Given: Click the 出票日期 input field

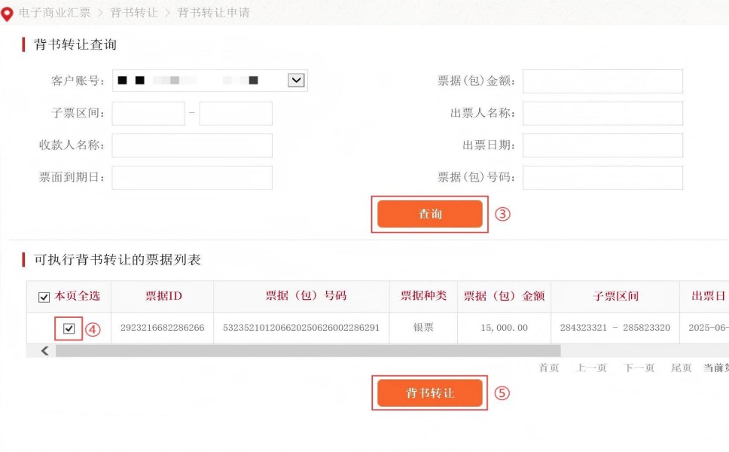Looking at the screenshot, I should pyautogui.click(x=602, y=145).
